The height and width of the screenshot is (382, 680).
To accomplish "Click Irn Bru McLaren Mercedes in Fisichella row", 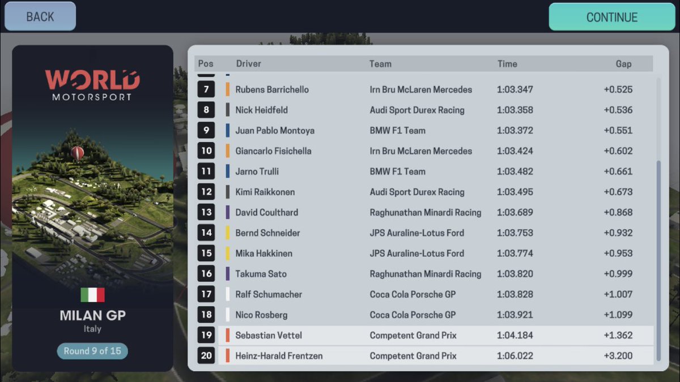I will click(x=421, y=151).
